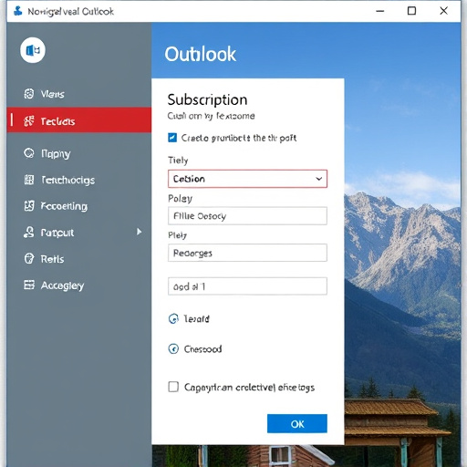The width and height of the screenshot is (467, 467).
Task: Uncheck the checked box under Subscription
Action: [172, 138]
